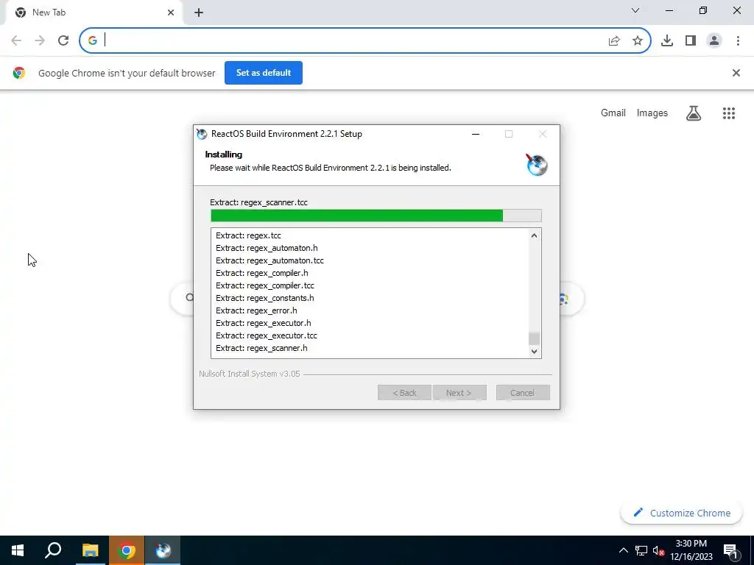Click Customize Chrome button
Screen dimensions: 754x565
(681, 513)
